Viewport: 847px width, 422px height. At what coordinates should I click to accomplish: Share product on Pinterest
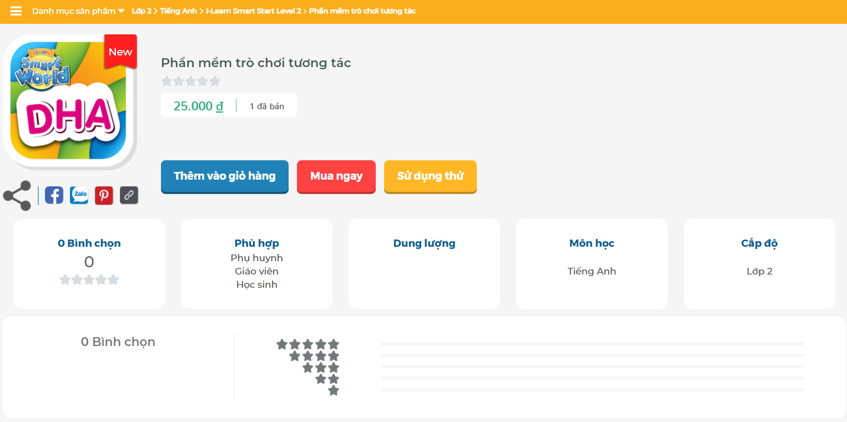point(104,195)
